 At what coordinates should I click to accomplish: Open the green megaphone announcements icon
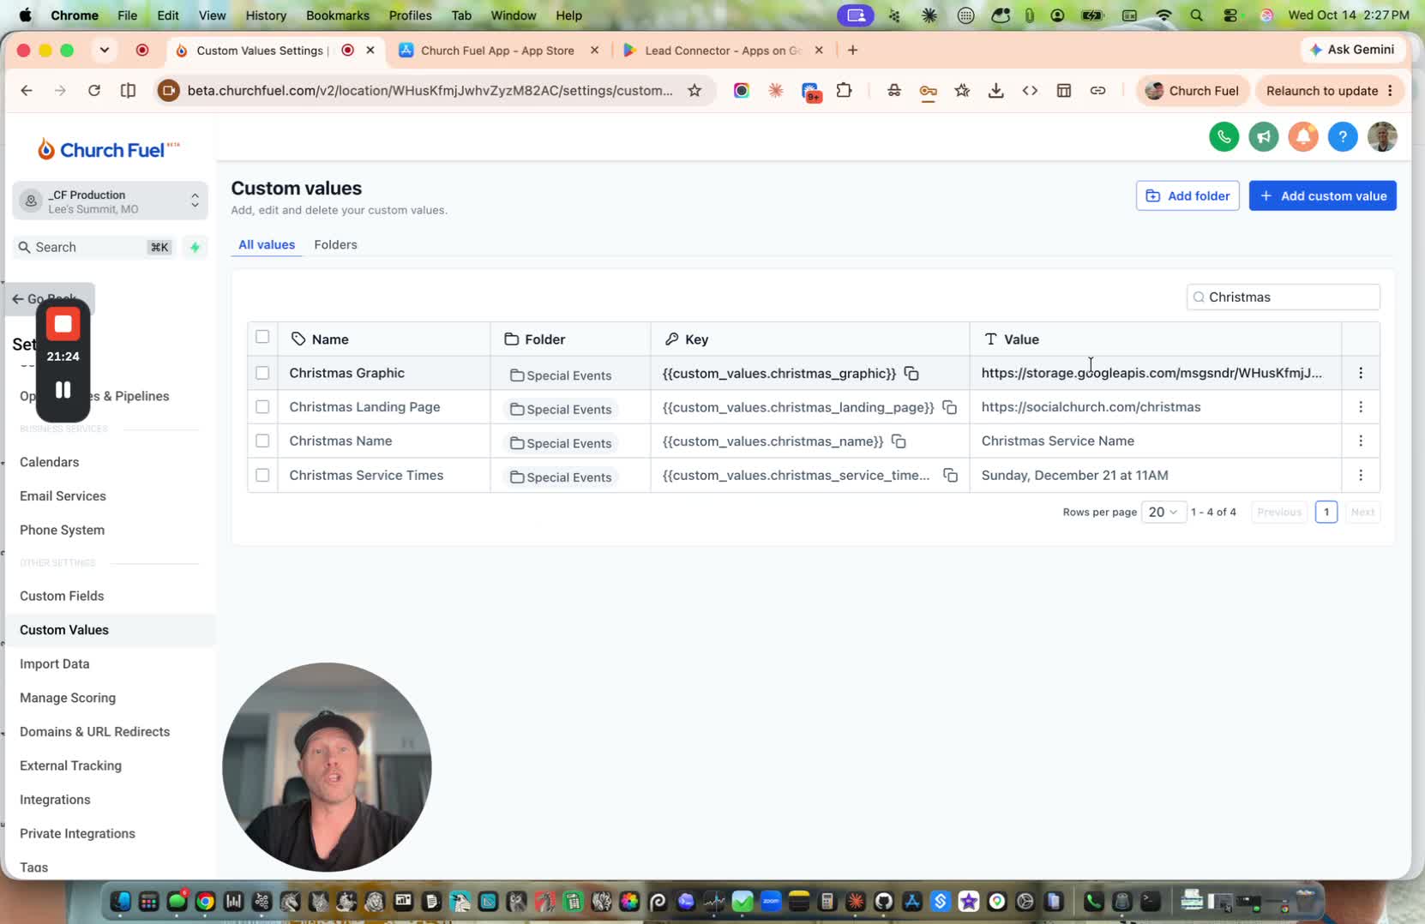click(x=1263, y=136)
